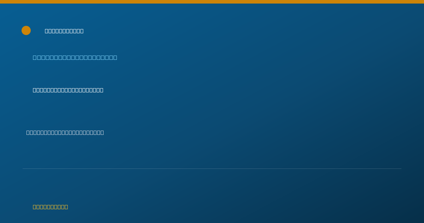Open the light blue headline text line
The width and height of the screenshot is (424, 223).
click(x=75, y=58)
